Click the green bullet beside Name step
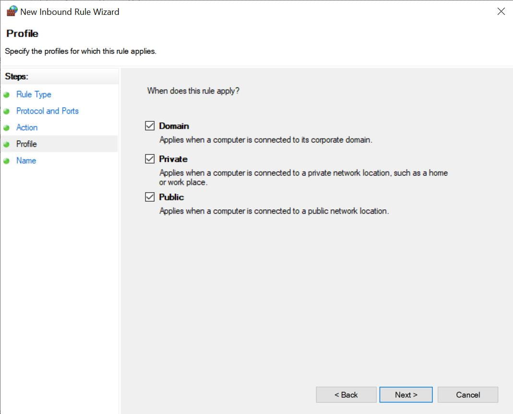Screen dimensions: 513x414 pos(7,161)
